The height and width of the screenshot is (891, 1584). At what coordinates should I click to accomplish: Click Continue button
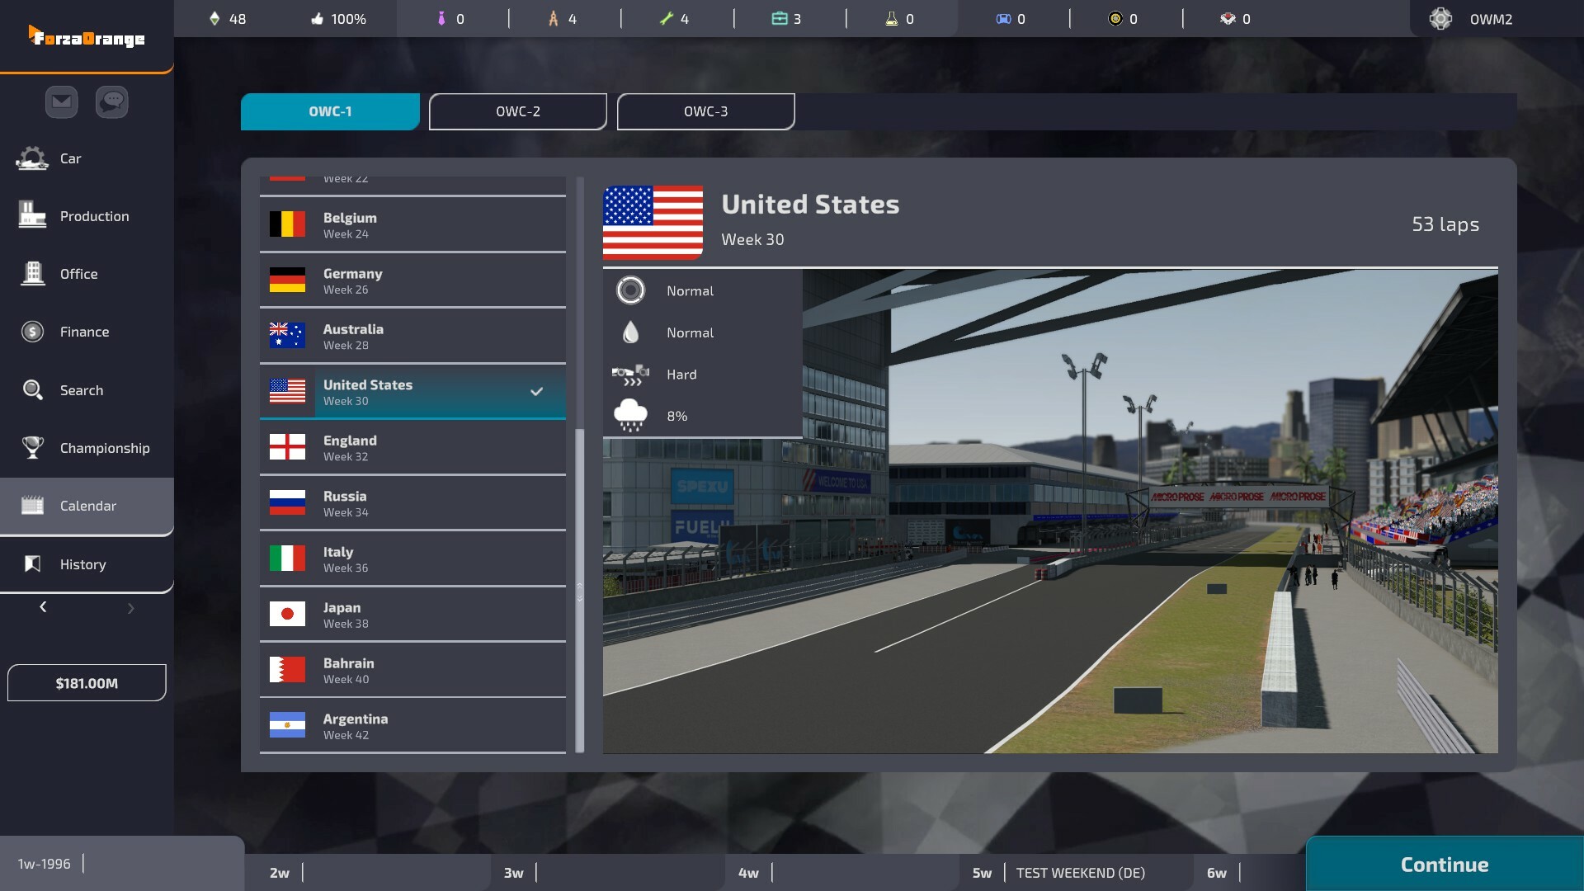[x=1445, y=863]
